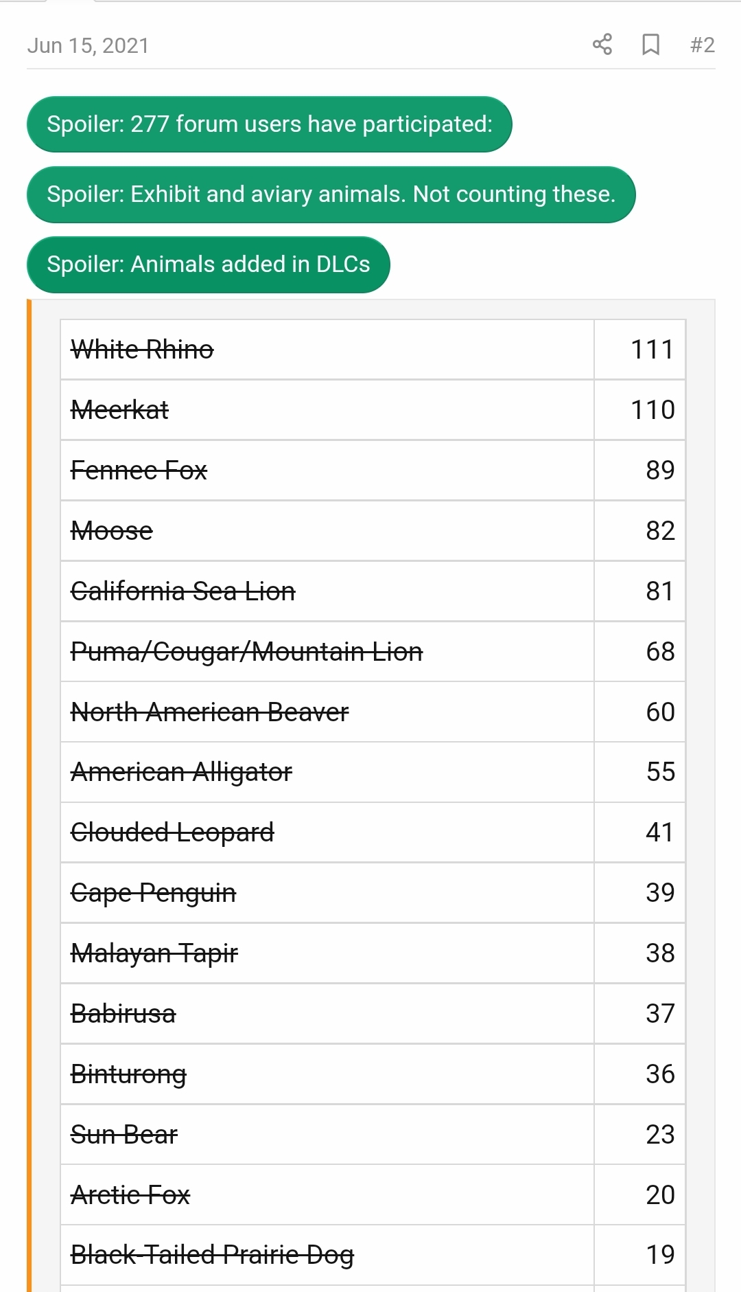Viewport: 741px width, 1292px height.
Task: Collapse the Animals added in DLCs spoiler
Action: click(208, 264)
